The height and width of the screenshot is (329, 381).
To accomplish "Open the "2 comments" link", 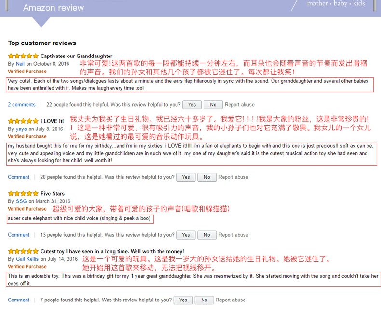I will (21, 105).
